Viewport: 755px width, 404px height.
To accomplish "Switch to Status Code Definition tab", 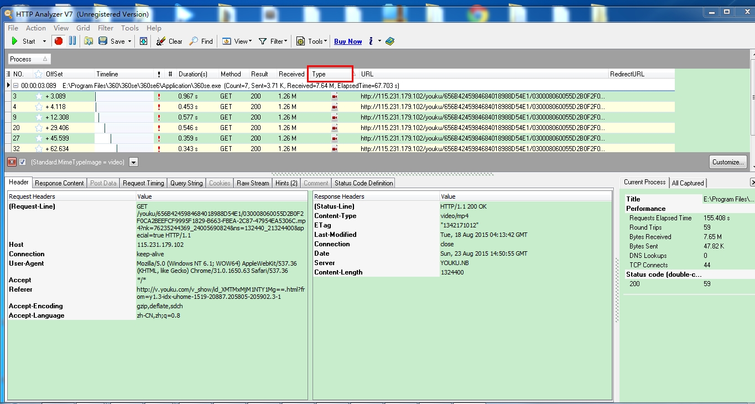I will [363, 183].
